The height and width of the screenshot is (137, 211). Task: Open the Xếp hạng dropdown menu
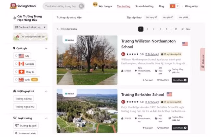click(105, 6)
